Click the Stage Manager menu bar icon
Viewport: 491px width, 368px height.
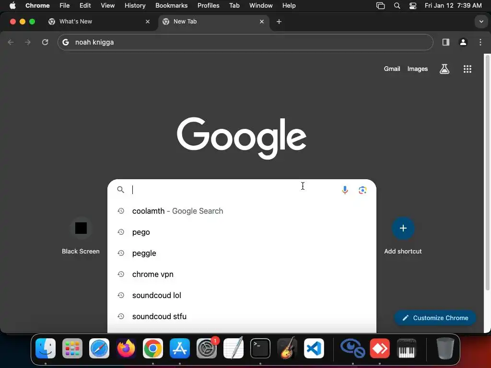coord(380,5)
